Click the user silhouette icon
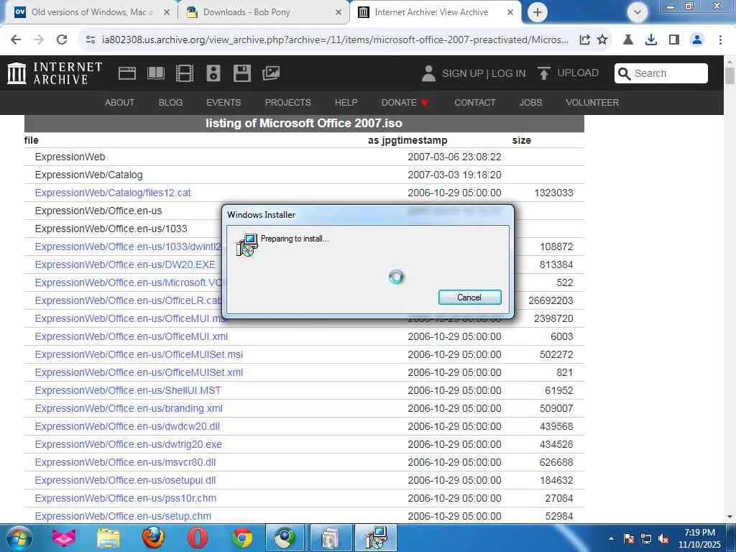Image resolution: width=736 pixels, height=552 pixels. coord(428,73)
